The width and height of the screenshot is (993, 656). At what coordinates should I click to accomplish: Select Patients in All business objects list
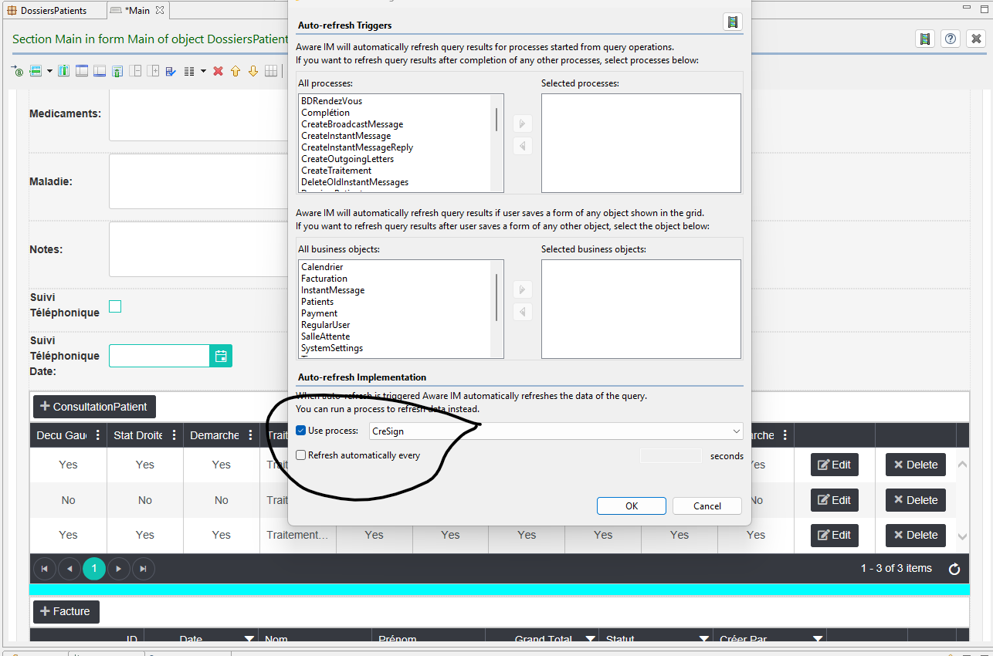point(317,302)
